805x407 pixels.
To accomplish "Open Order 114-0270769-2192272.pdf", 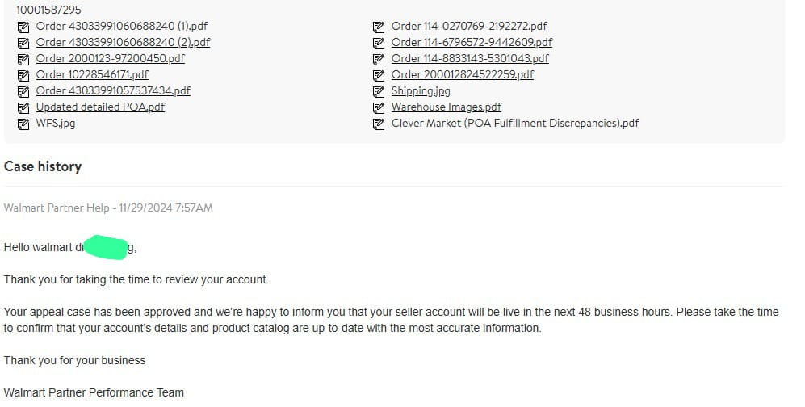I will point(469,26).
